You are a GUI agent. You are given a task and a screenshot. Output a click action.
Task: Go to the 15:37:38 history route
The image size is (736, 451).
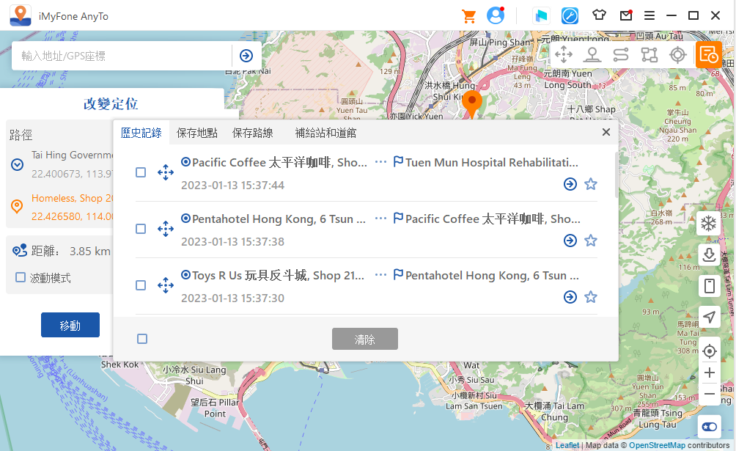570,241
